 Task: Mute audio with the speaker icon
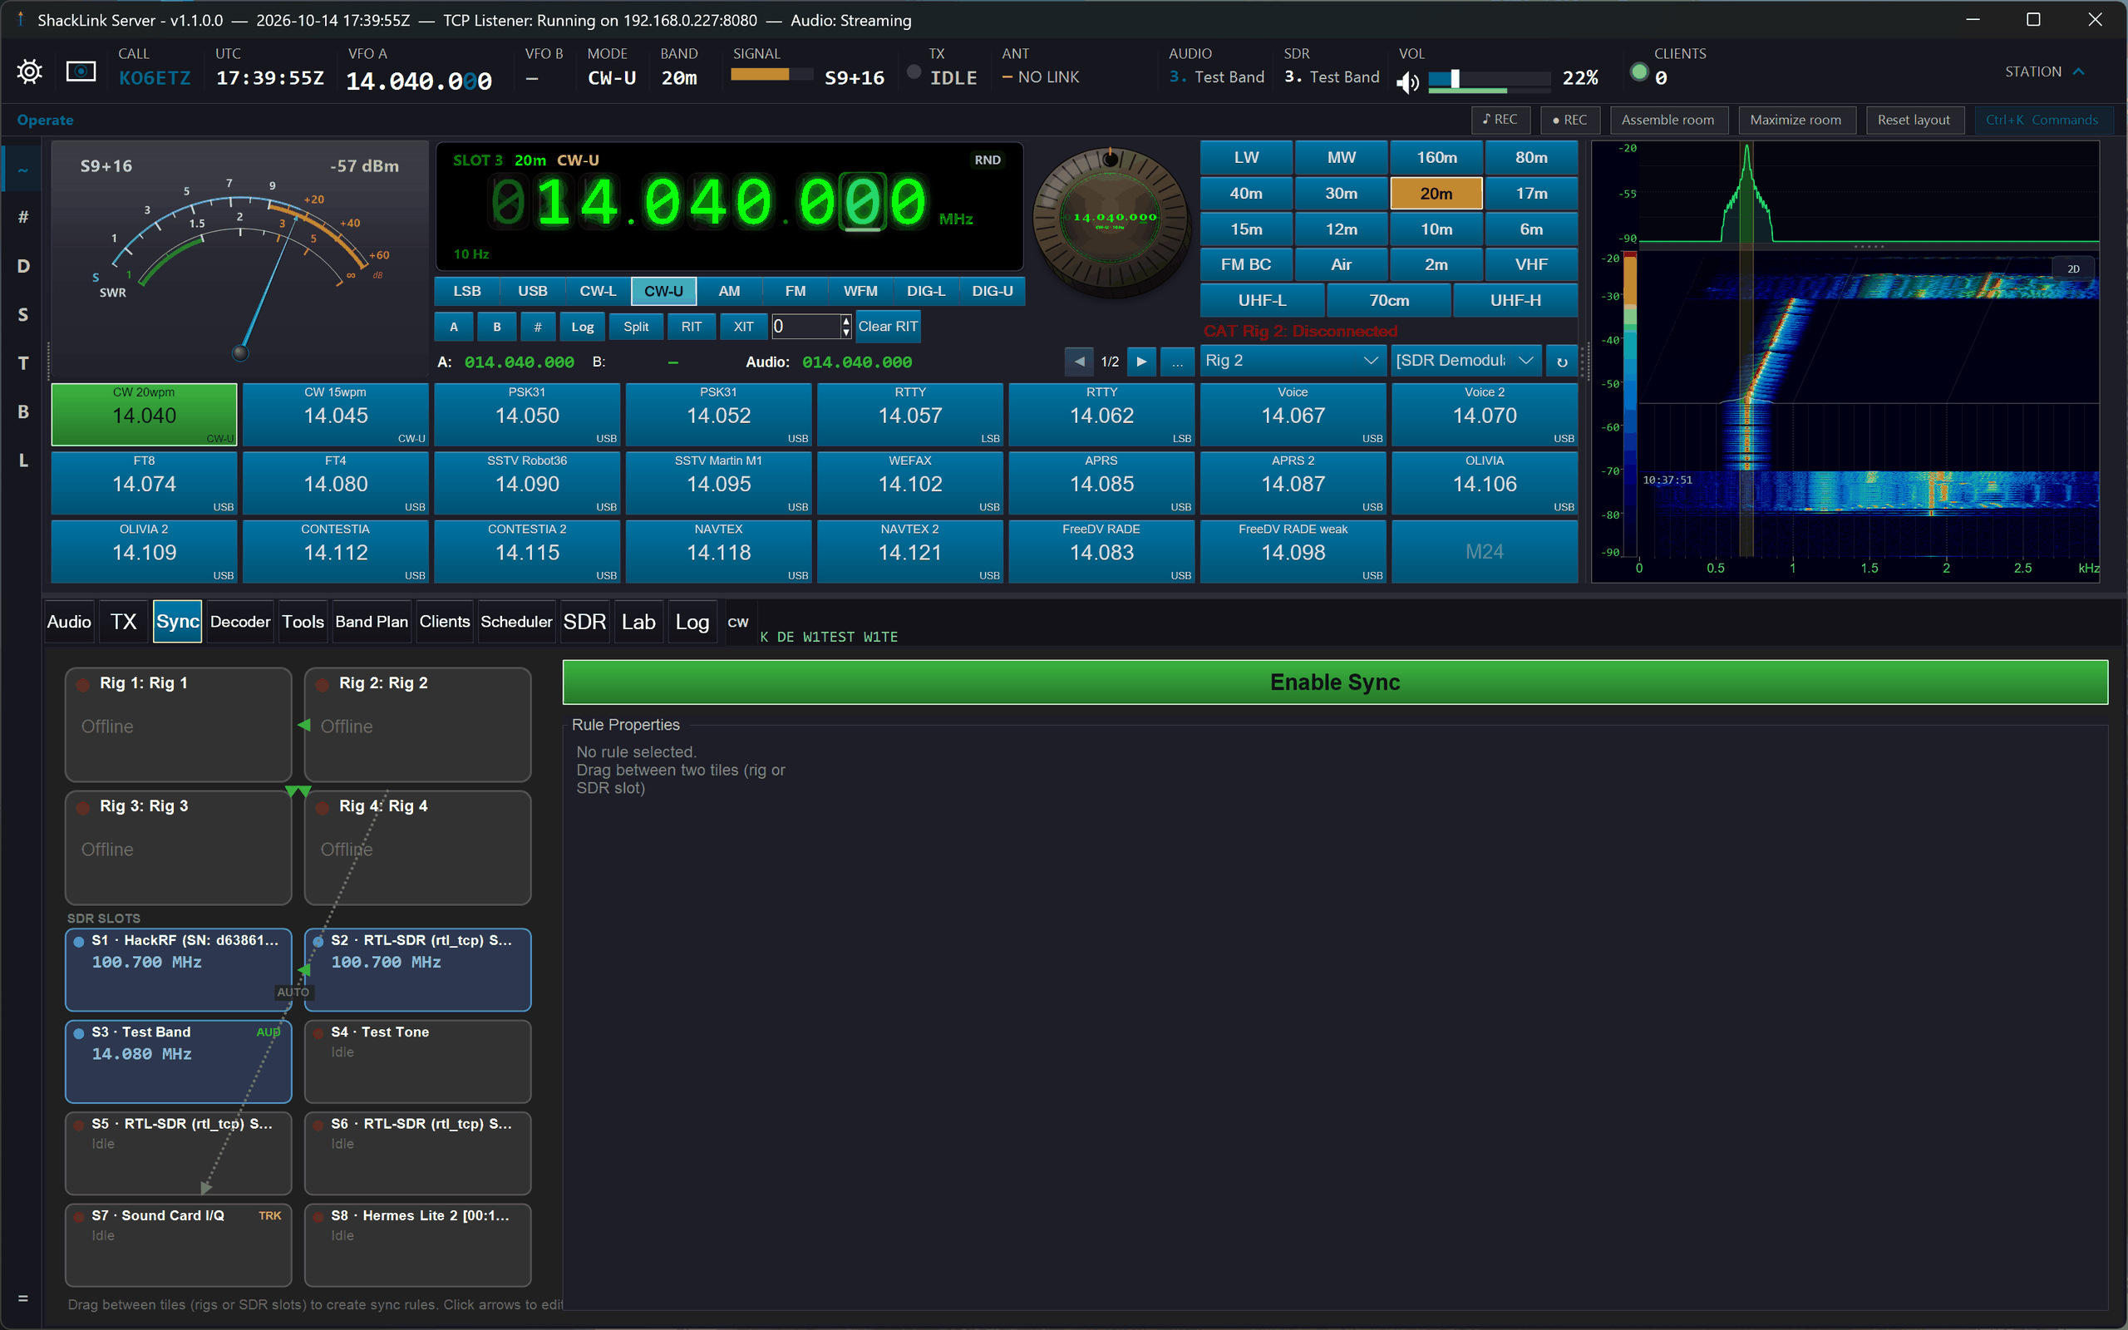coord(1408,81)
